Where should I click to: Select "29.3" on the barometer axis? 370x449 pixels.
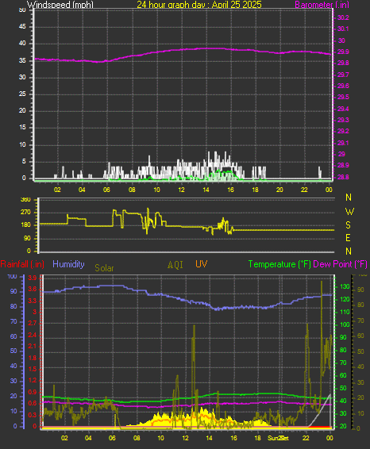343,120
